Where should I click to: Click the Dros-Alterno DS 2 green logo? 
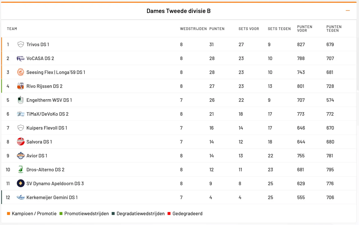20,169
